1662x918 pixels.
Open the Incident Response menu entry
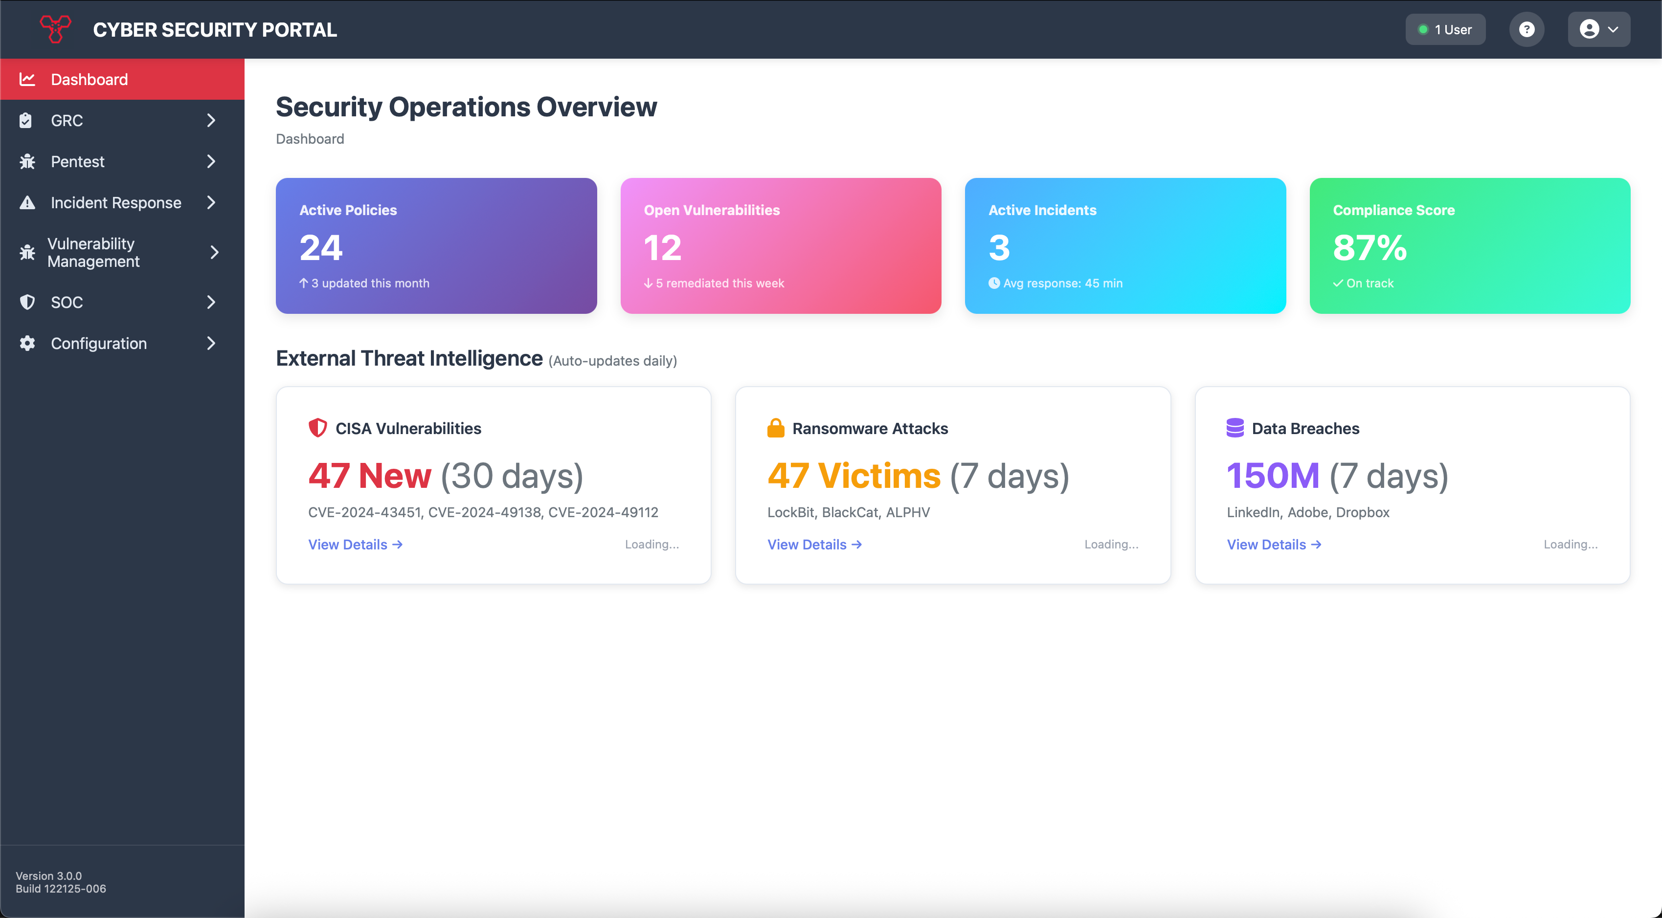[115, 202]
